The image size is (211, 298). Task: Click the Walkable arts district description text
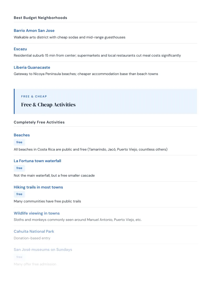tap(70, 37)
